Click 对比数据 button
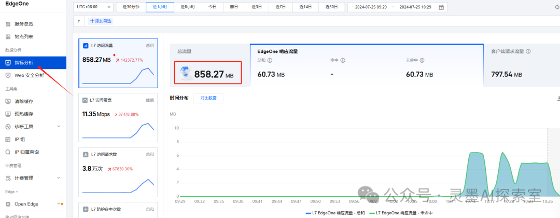Screen dimensions: 560x218 [x=208, y=98]
